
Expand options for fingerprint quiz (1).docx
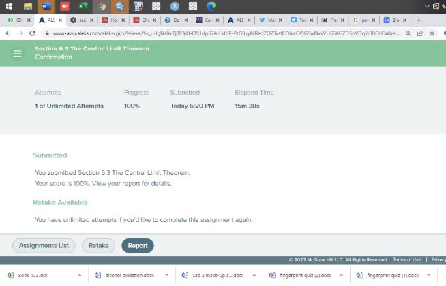coord(429,275)
